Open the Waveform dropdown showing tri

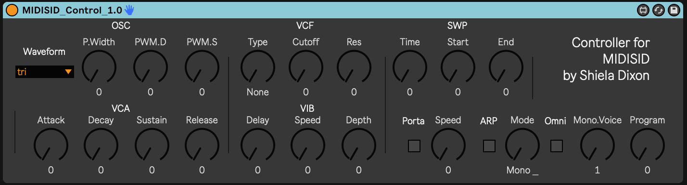click(x=45, y=72)
